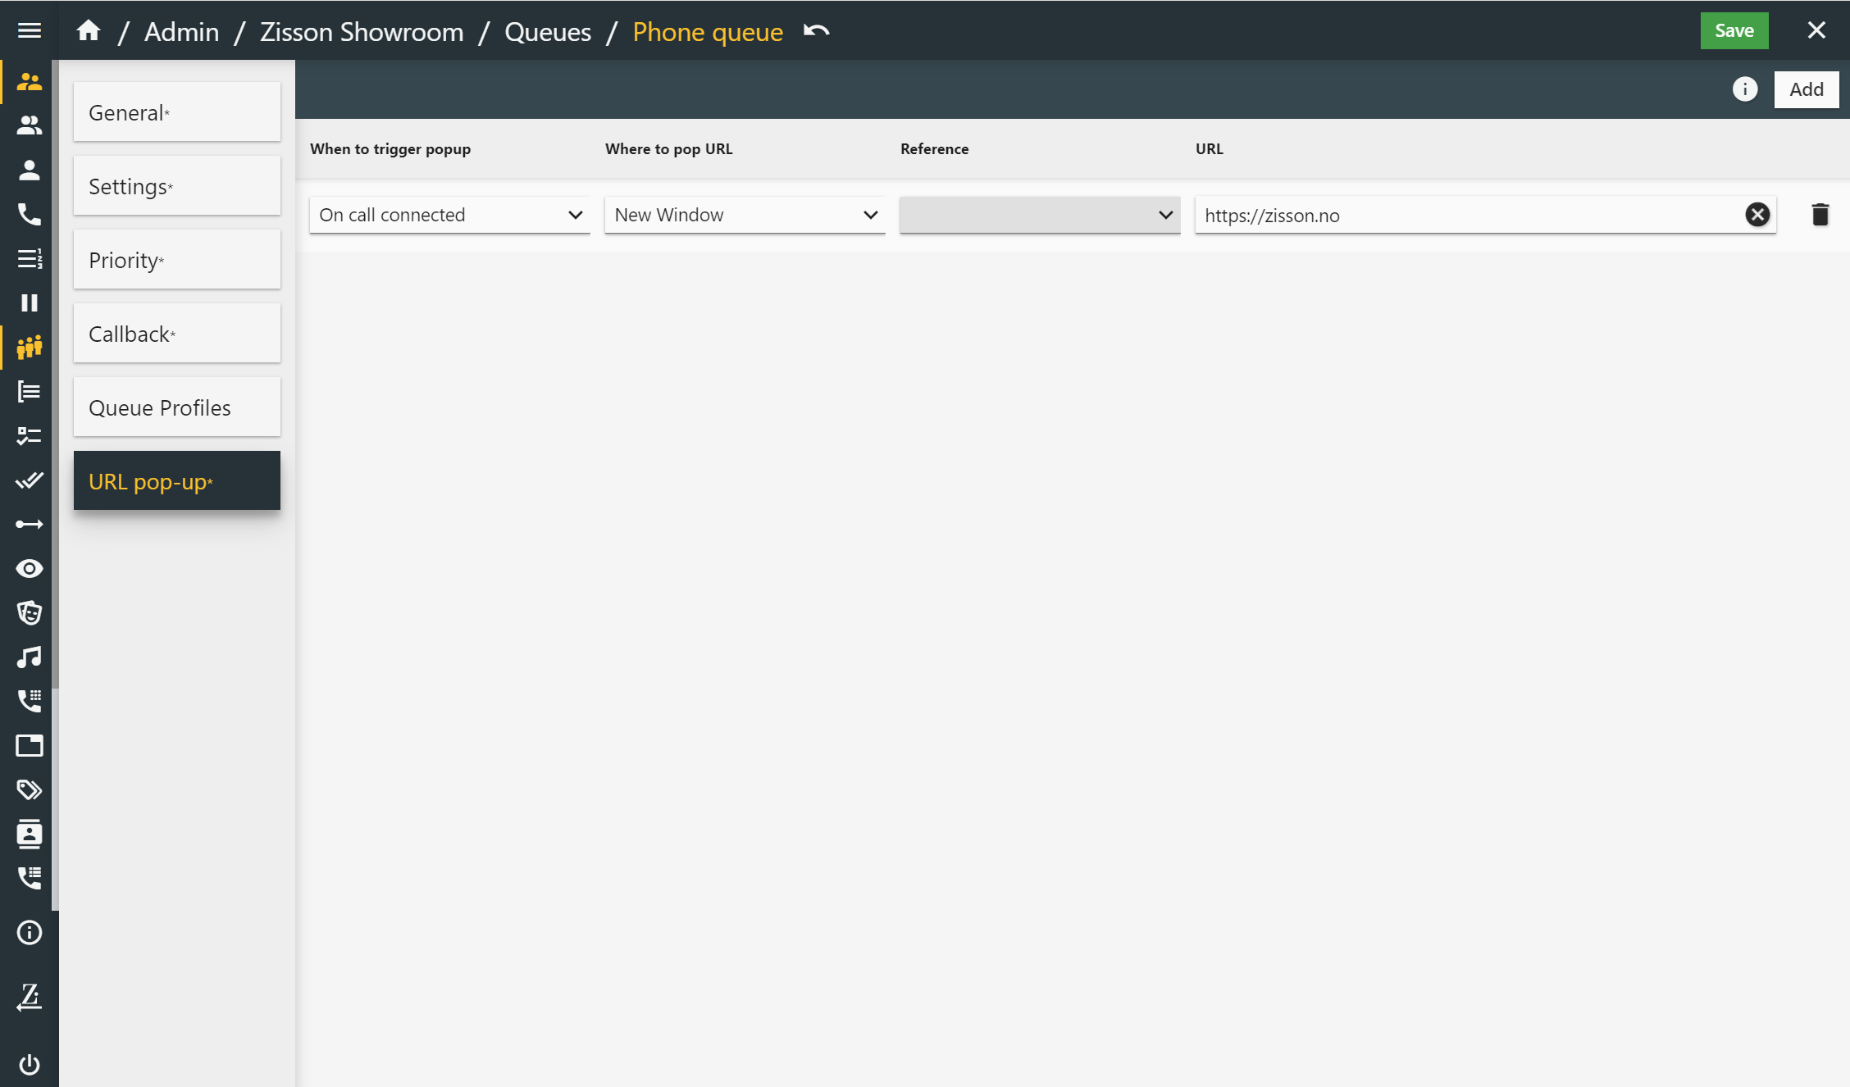Open the hamburger menu
The width and height of the screenshot is (1850, 1087).
click(x=30, y=30)
